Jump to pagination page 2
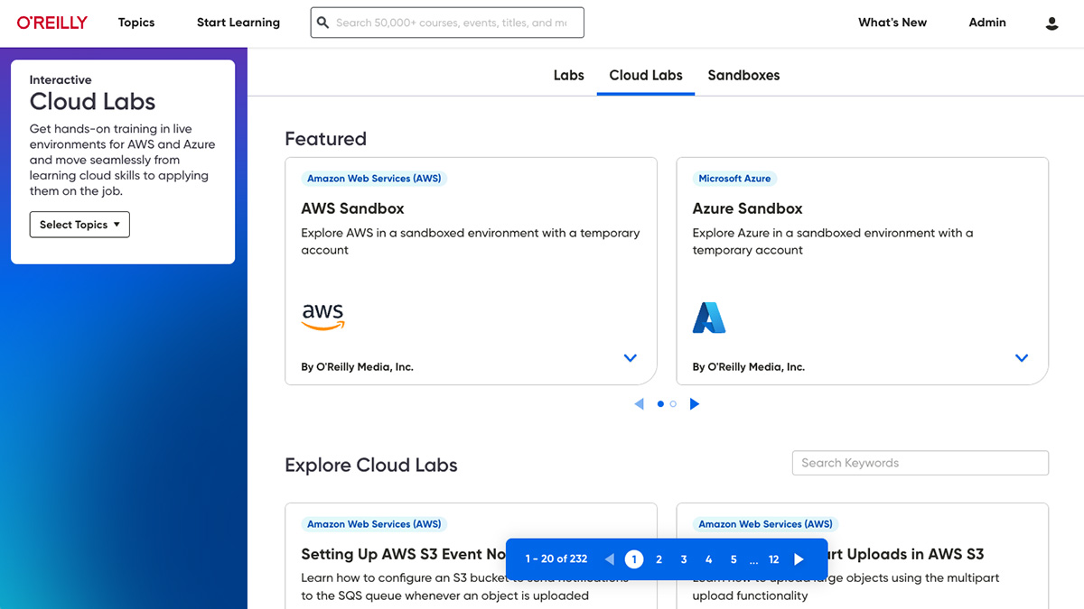This screenshot has width=1084, height=609. pos(659,559)
